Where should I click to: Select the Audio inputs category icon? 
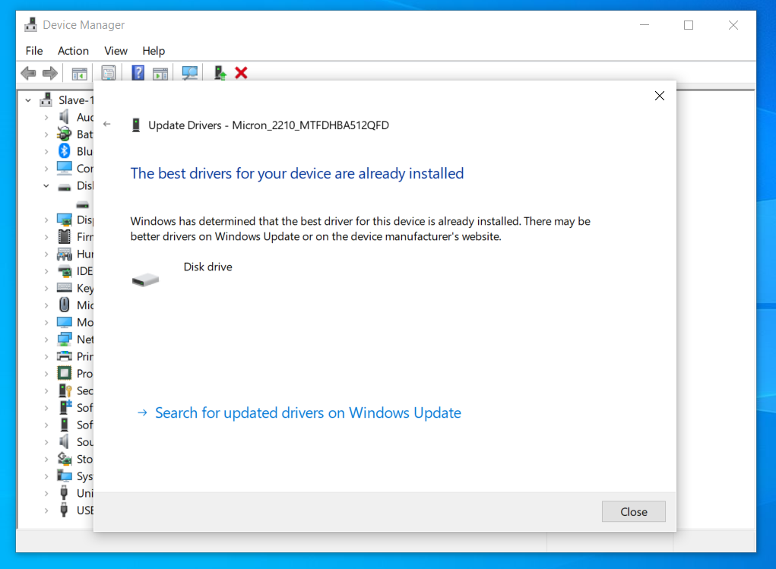pyautogui.click(x=65, y=117)
